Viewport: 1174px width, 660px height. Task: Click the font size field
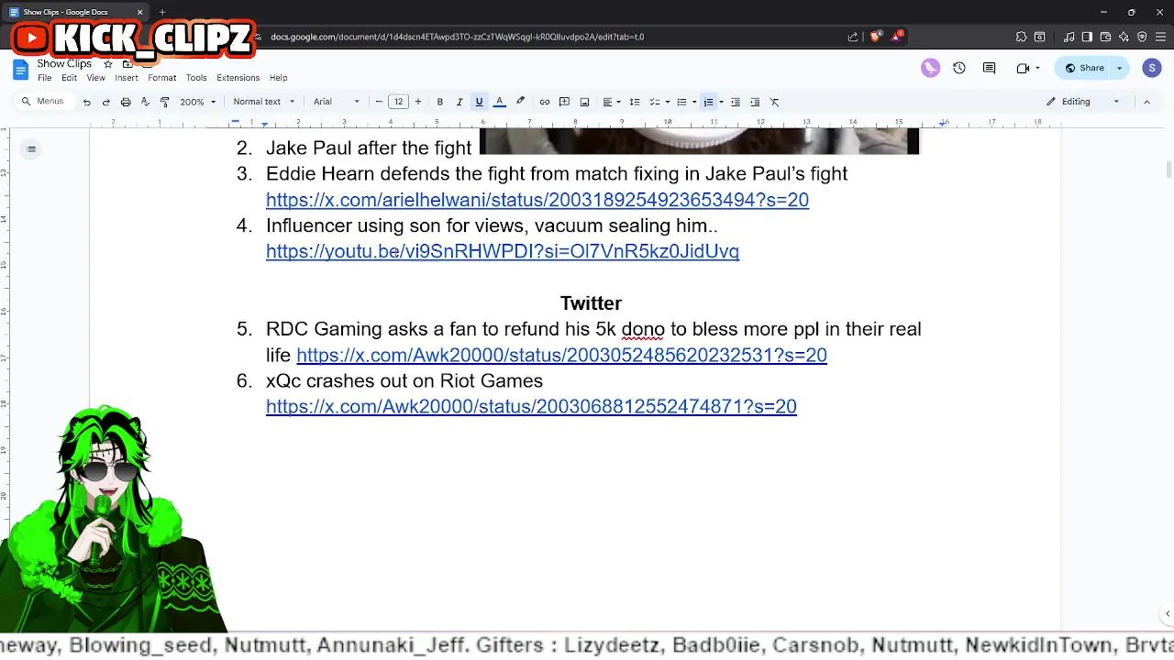pos(398,102)
